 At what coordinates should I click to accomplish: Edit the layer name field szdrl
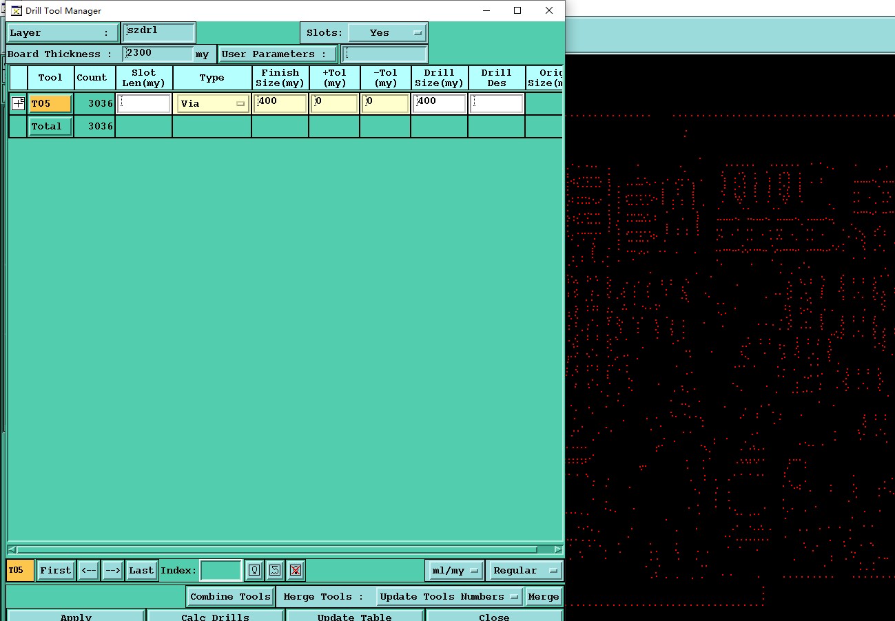[x=159, y=32]
